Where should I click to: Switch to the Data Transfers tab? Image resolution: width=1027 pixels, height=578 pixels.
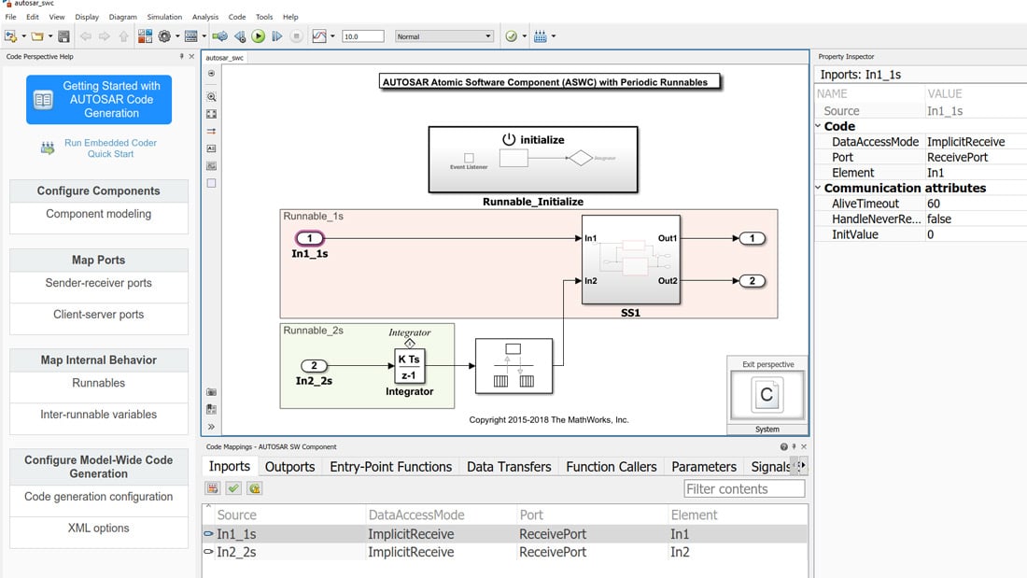[508, 466]
